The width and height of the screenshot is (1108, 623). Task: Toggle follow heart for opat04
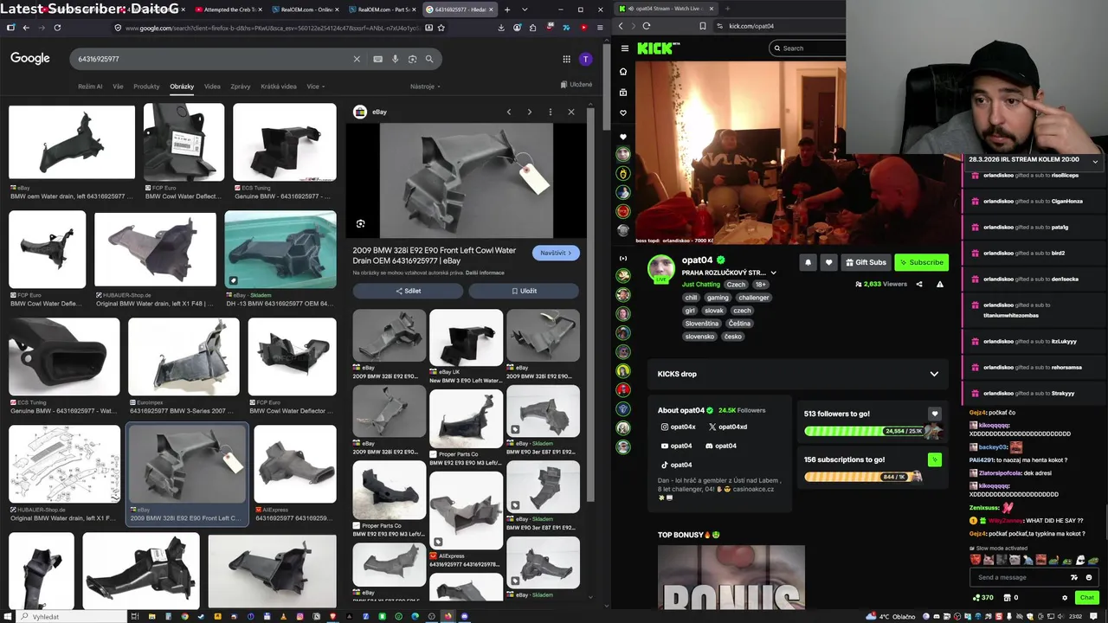[828, 262]
